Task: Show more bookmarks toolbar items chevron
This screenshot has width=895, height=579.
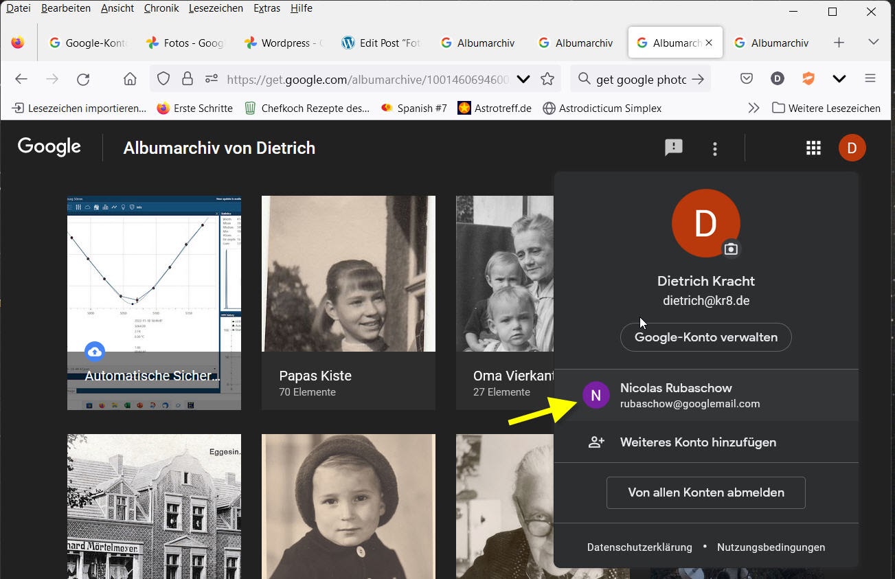Action: [x=754, y=108]
